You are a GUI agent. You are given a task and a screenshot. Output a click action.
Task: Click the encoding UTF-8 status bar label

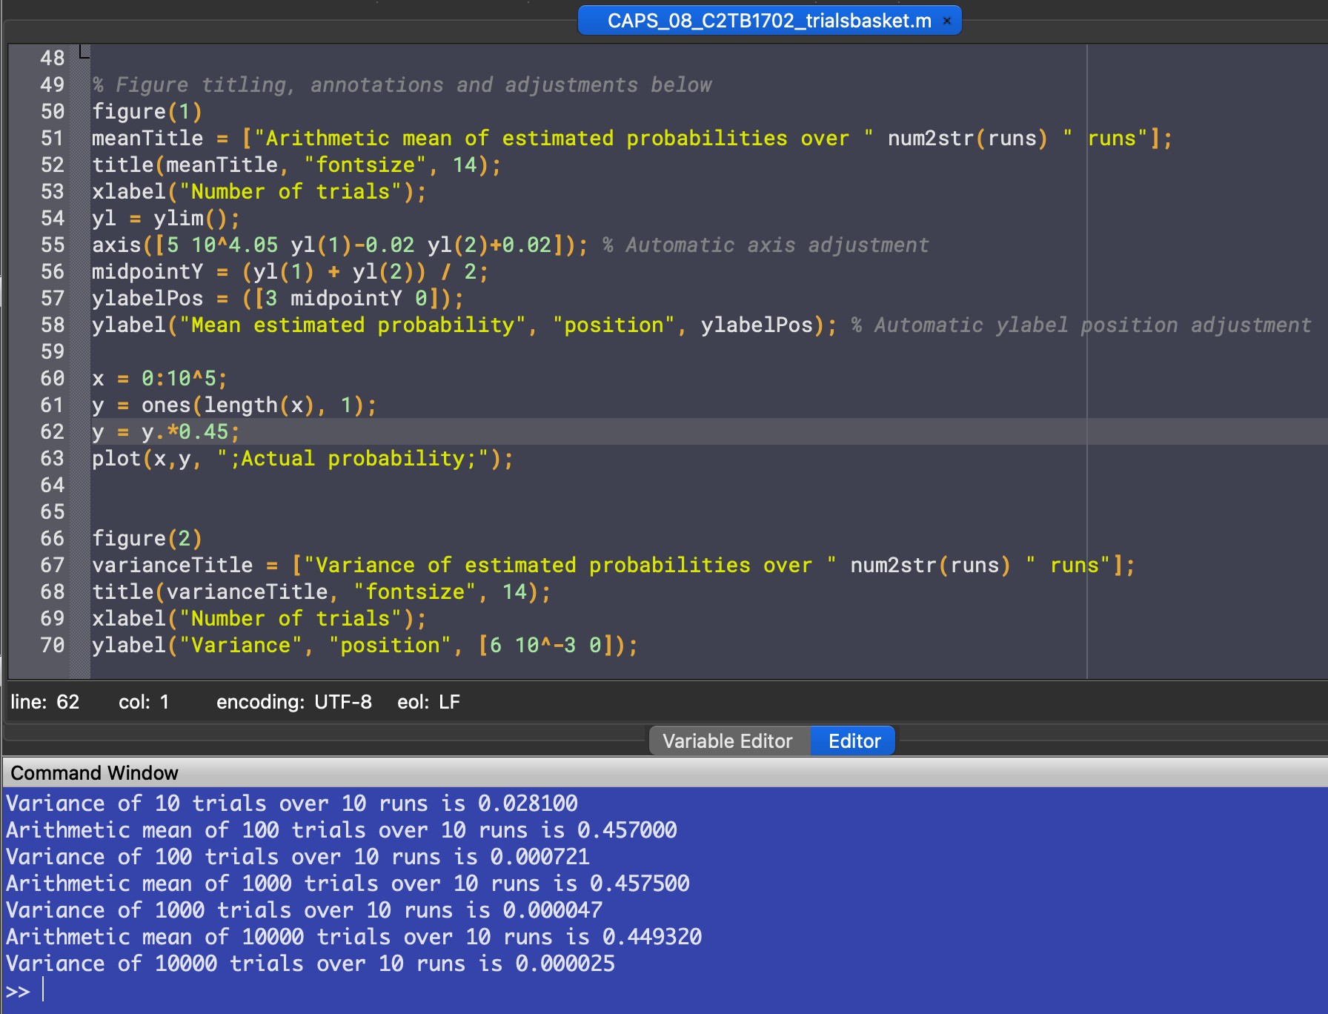coord(293,702)
